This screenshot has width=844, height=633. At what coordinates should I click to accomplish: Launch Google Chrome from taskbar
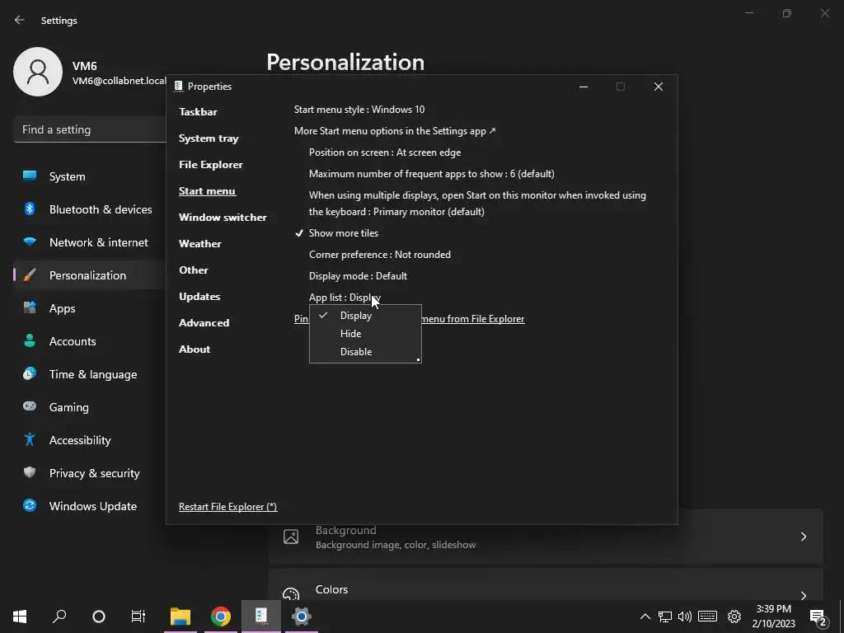(221, 616)
